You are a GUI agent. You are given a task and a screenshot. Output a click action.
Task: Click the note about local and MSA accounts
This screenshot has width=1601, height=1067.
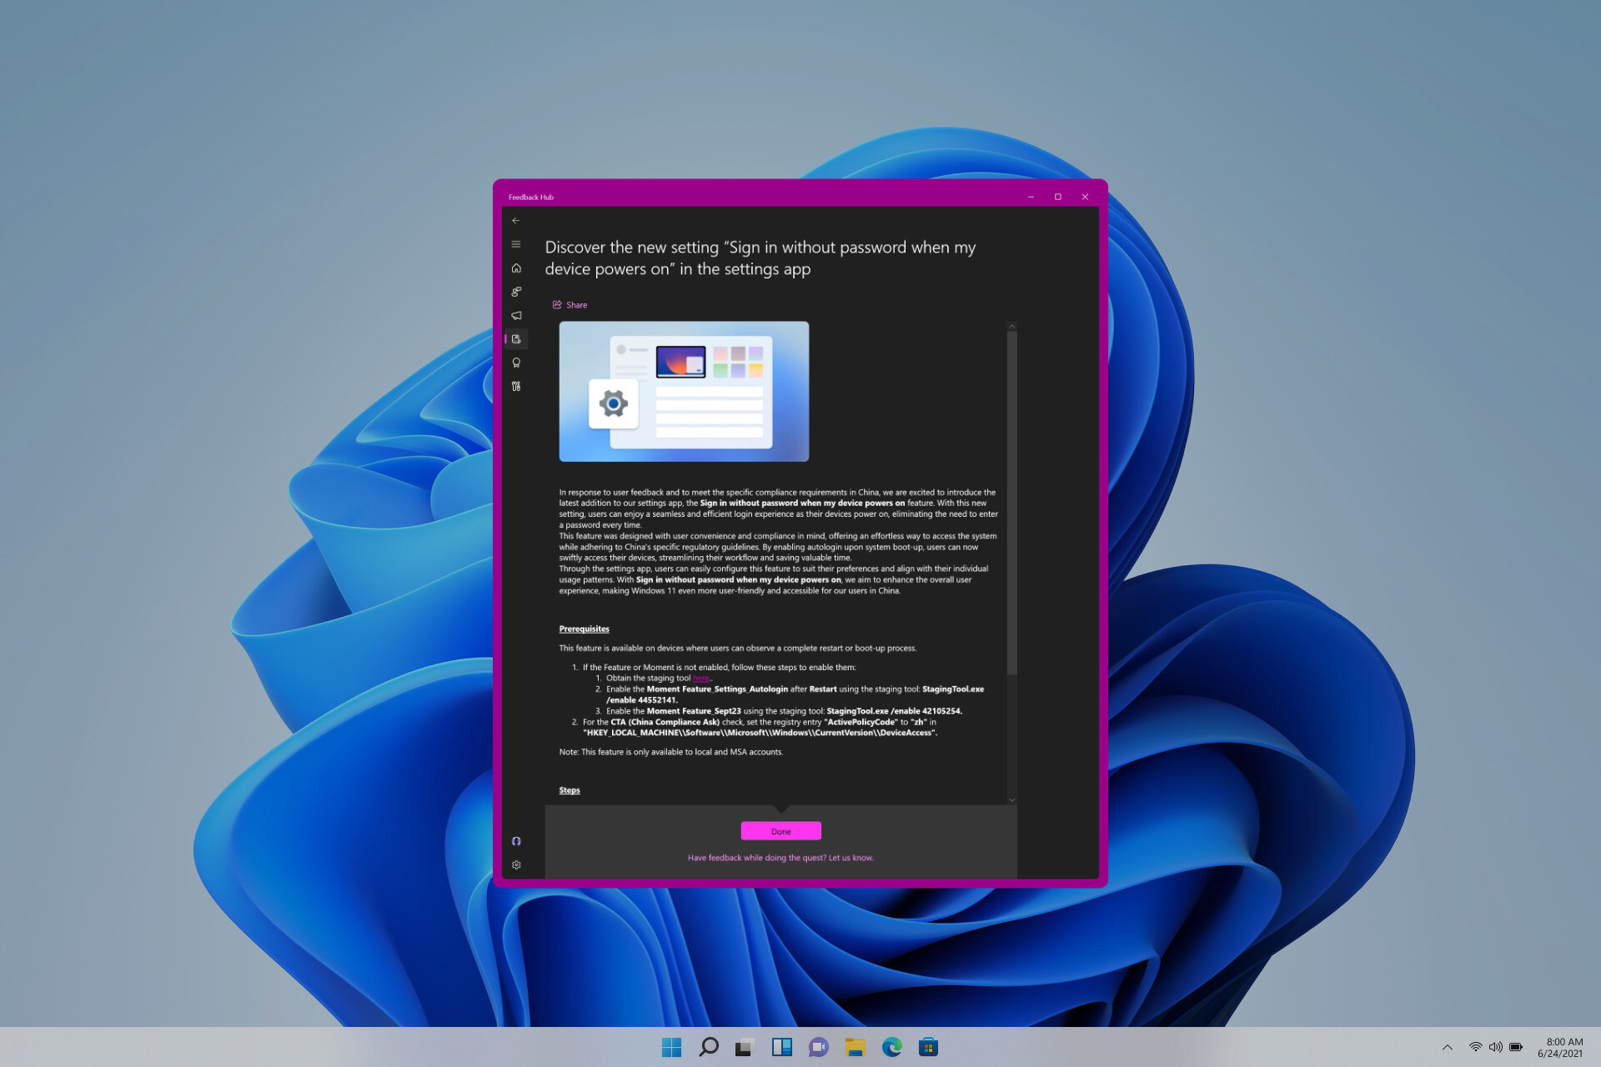click(670, 752)
